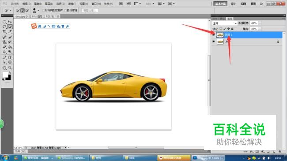The width and height of the screenshot is (287, 161).
Task: Select the Quick Selection tool in toolbox
Action: coord(10,27)
